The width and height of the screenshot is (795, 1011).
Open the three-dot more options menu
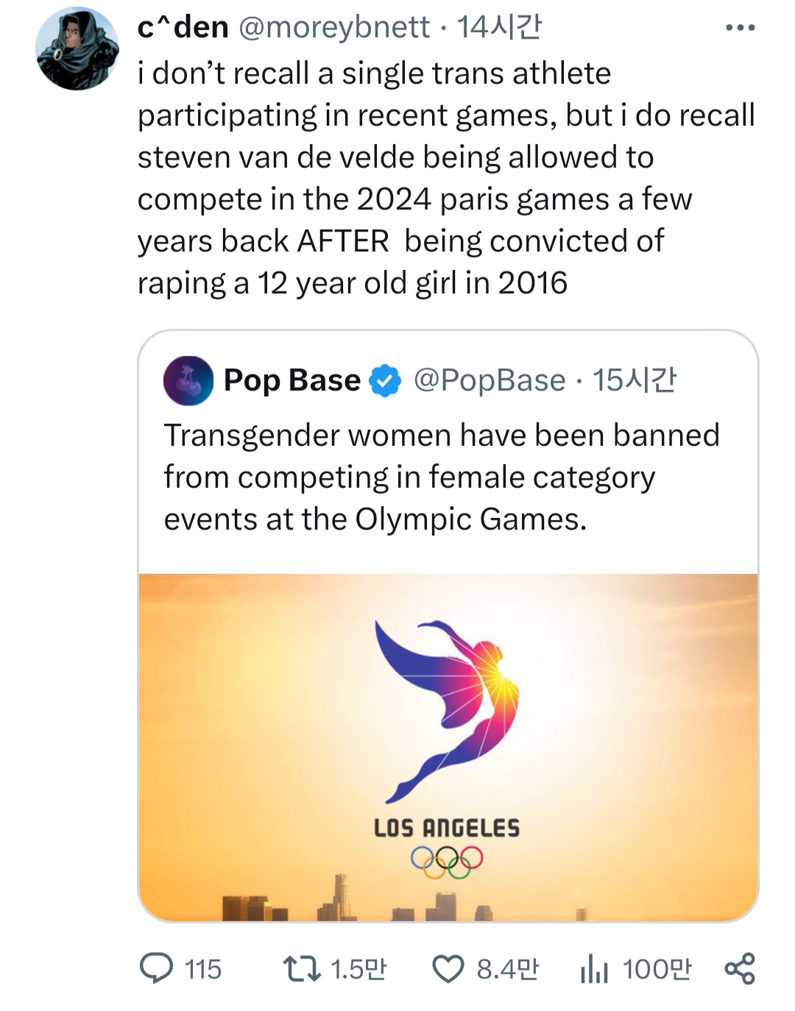click(740, 28)
